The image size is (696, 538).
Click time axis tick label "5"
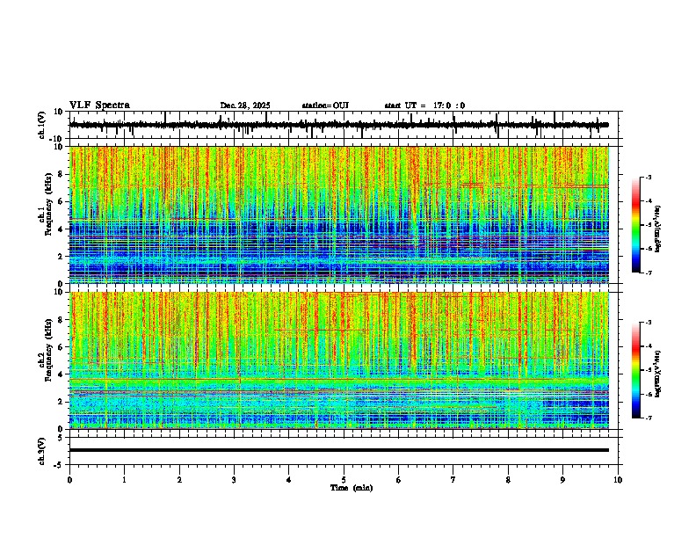coord(344,480)
